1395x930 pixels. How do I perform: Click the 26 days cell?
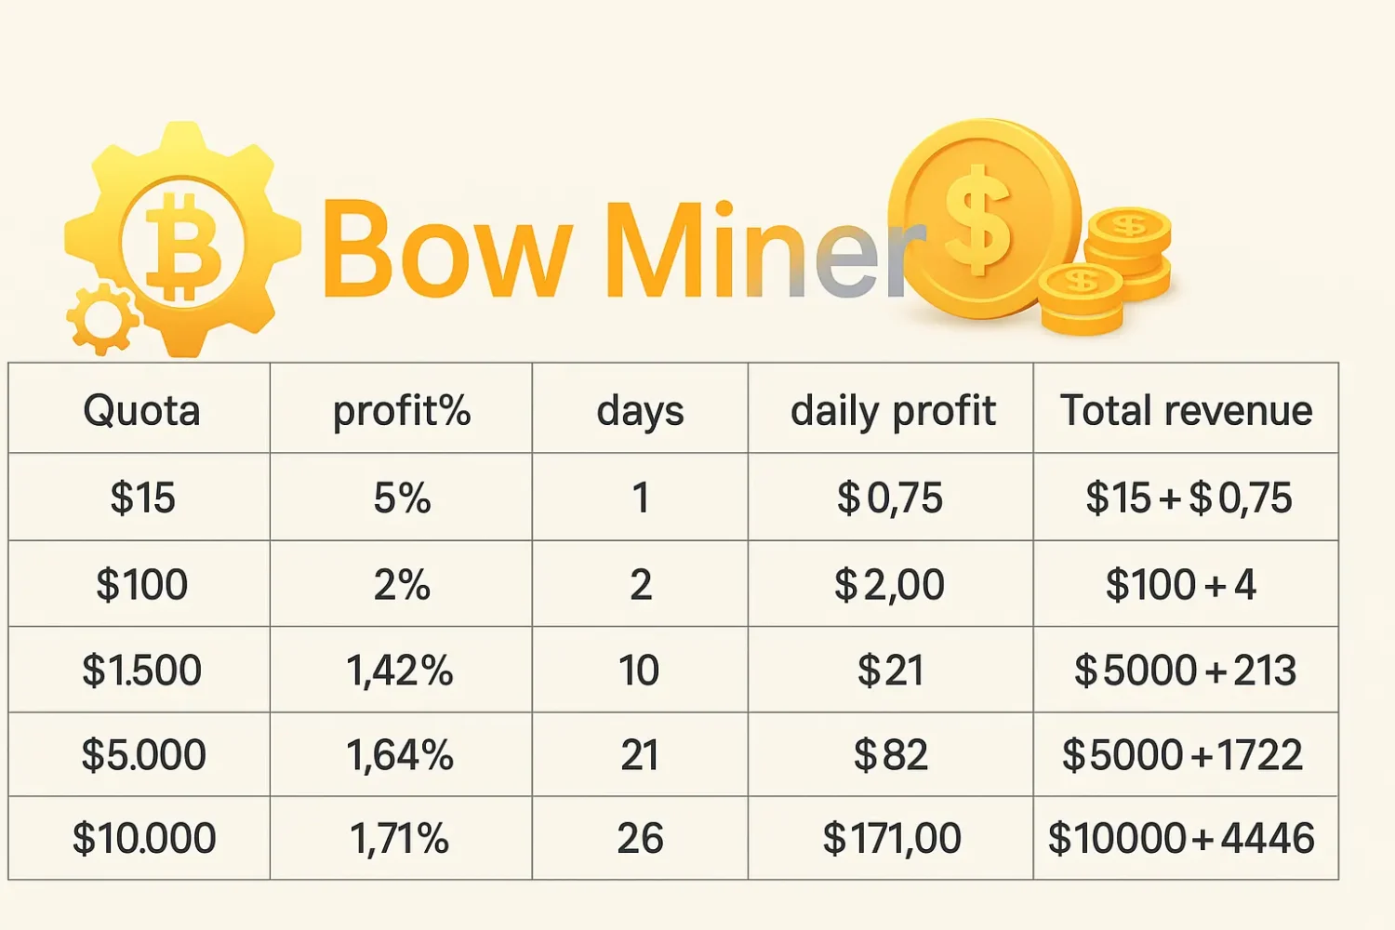tap(640, 838)
